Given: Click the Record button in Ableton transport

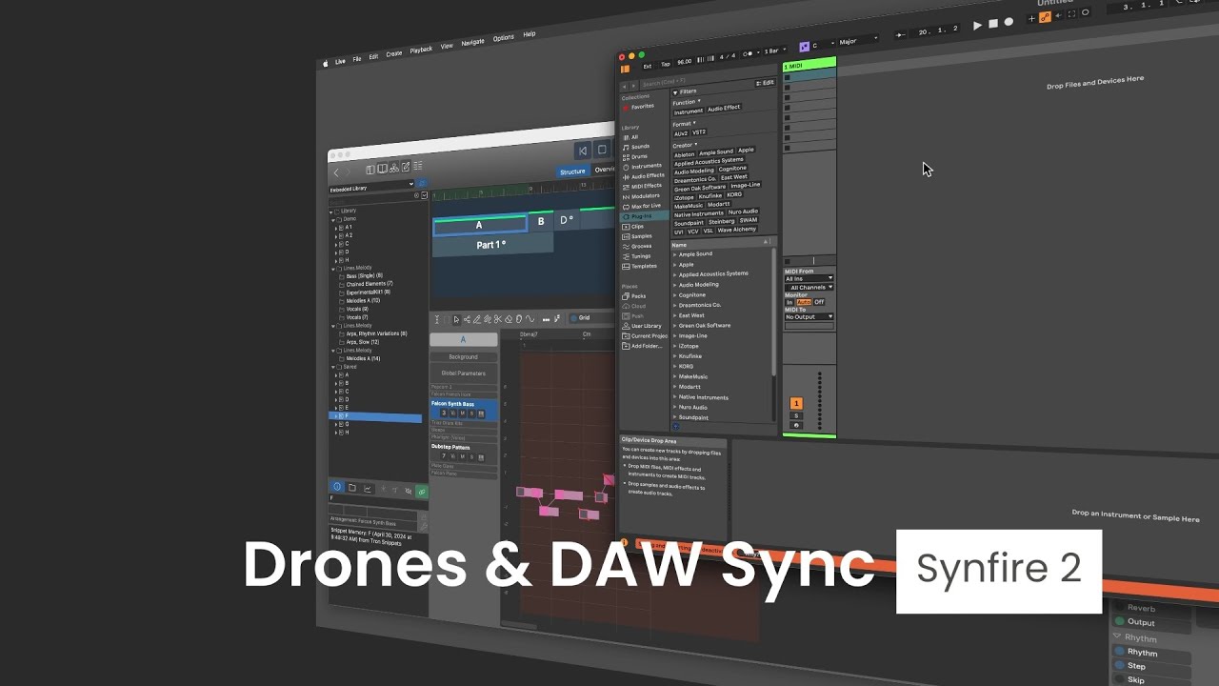Looking at the screenshot, I should (1009, 22).
